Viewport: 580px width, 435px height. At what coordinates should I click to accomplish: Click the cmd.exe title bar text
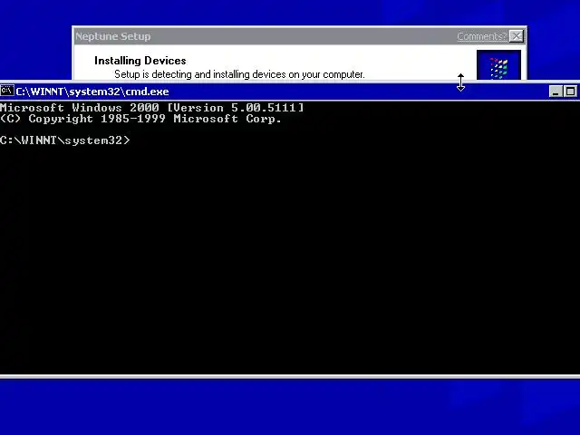point(92,92)
